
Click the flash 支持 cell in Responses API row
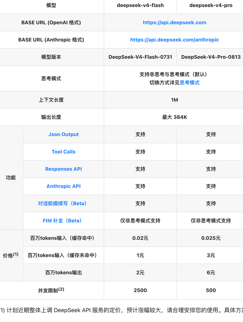click(140, 169)
